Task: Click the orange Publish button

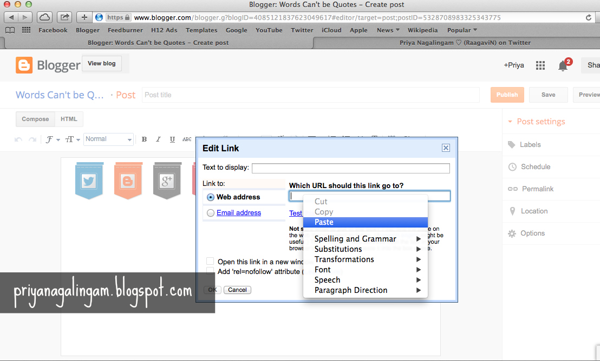Action: click(507, 95)
